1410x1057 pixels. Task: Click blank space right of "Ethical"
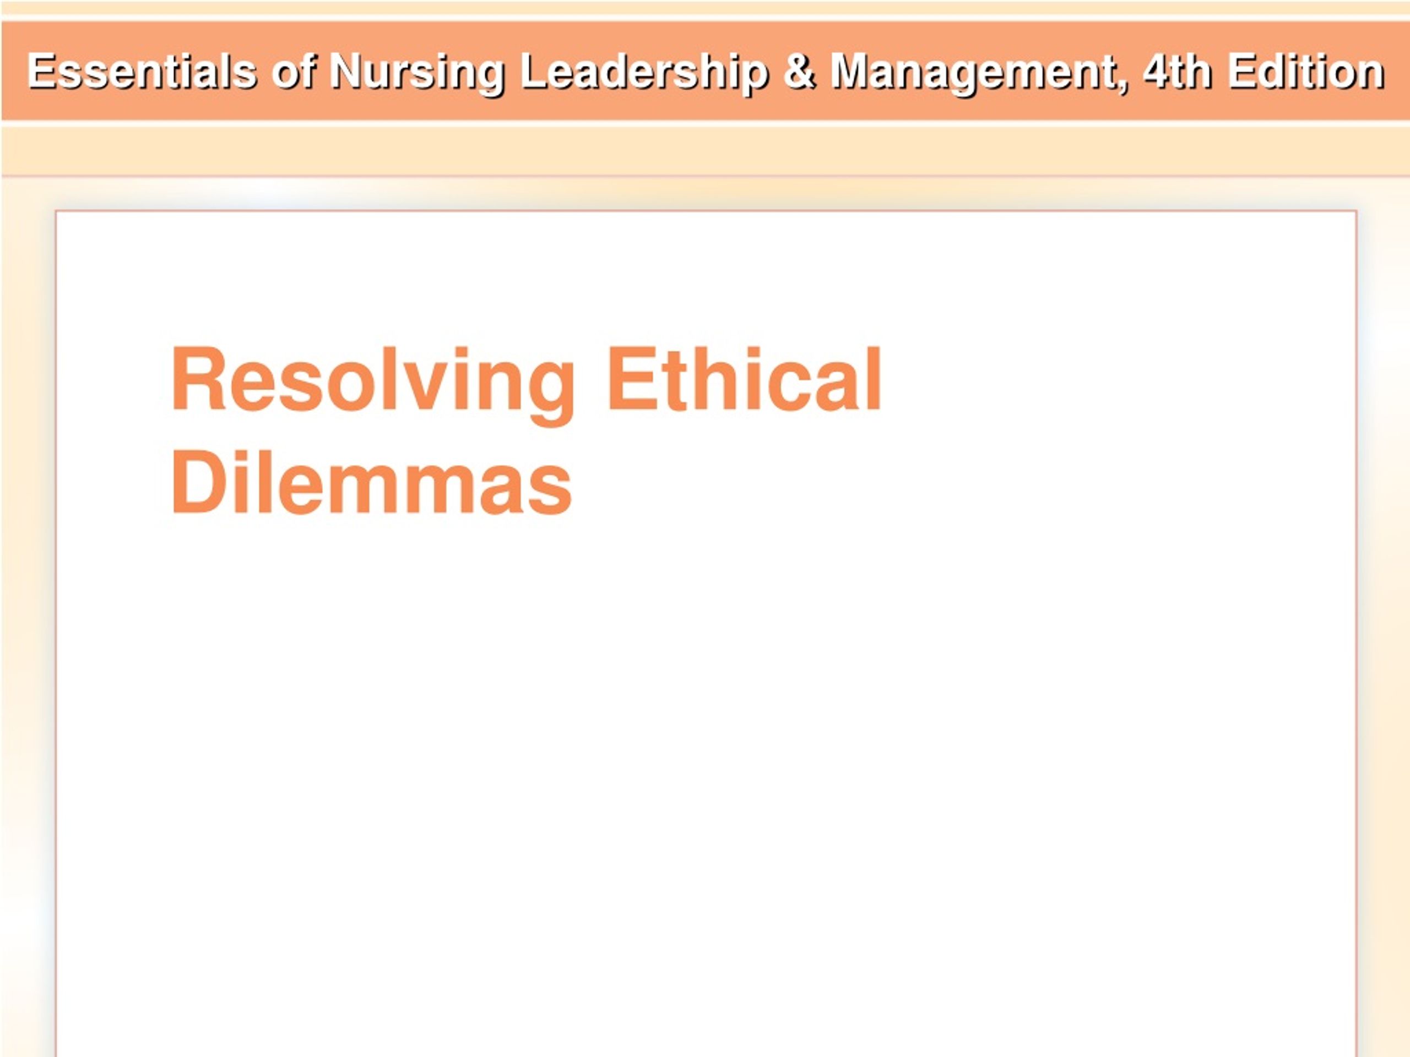tap(1115, 379)
